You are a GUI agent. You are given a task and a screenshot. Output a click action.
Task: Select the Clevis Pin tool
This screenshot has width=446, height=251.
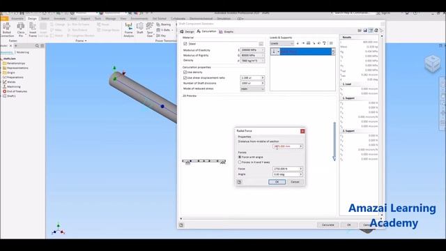[21, 30]
